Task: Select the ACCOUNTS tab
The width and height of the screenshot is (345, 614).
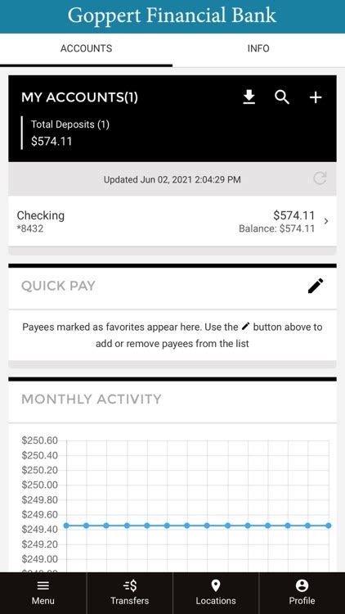Action: coord(86,48)
